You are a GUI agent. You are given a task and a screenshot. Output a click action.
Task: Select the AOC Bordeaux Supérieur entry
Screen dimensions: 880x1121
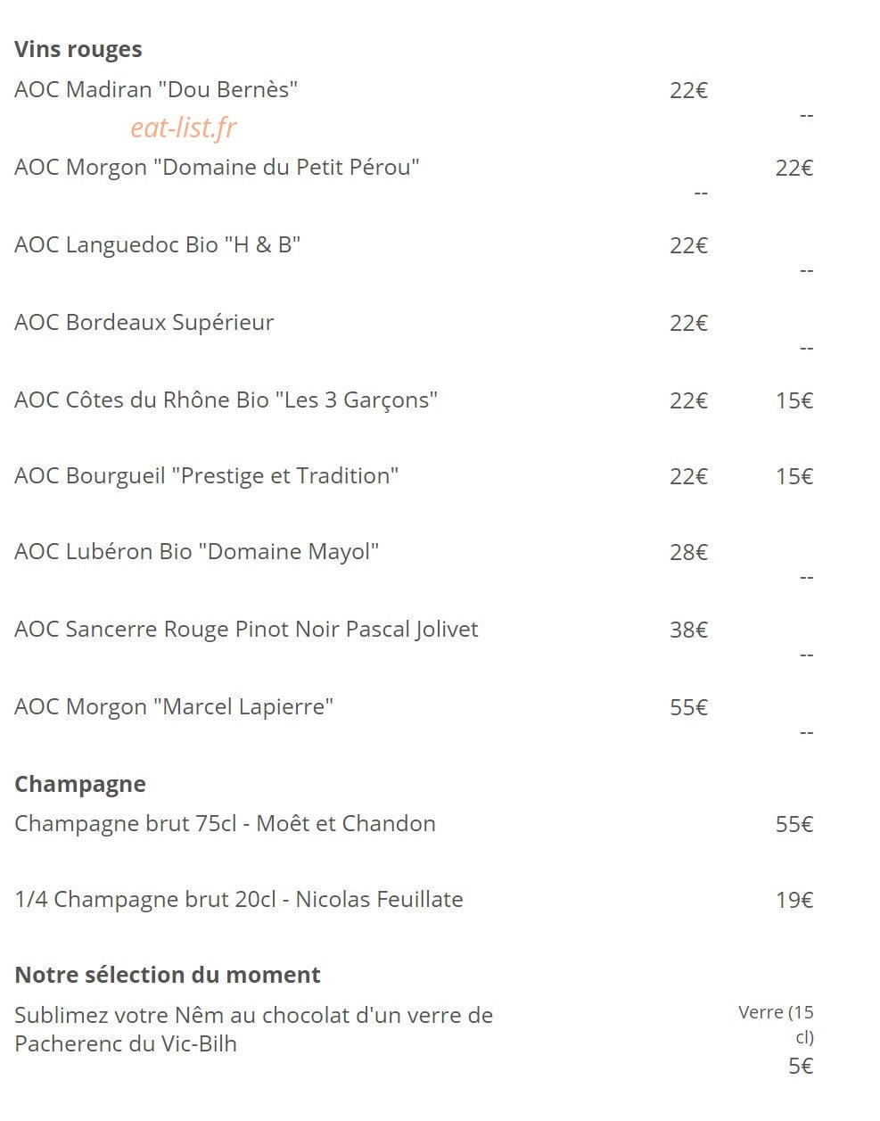(x=144, y=323)
